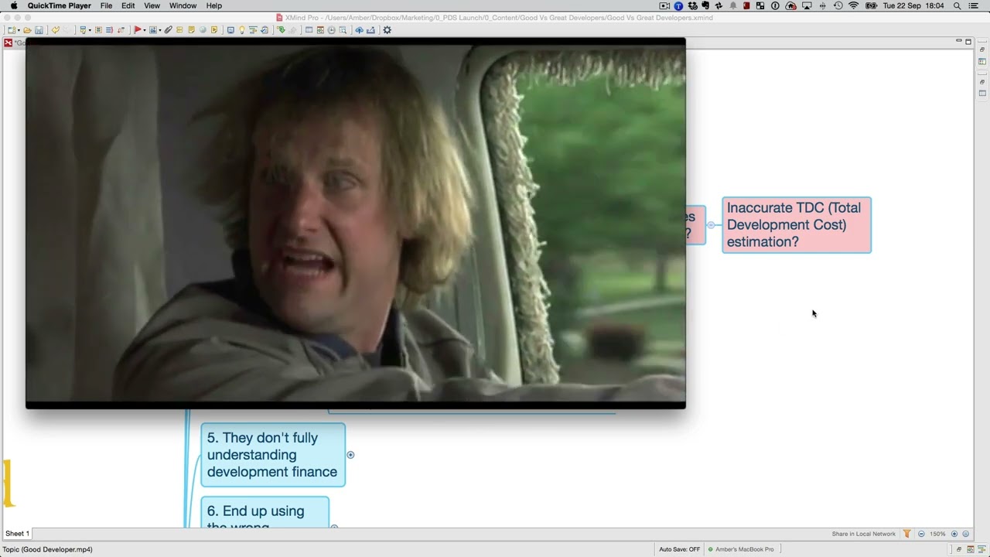This screenshot has width=990, height=557.
Task: Click Share in Local Network link
Action: [x=863, y=534]
